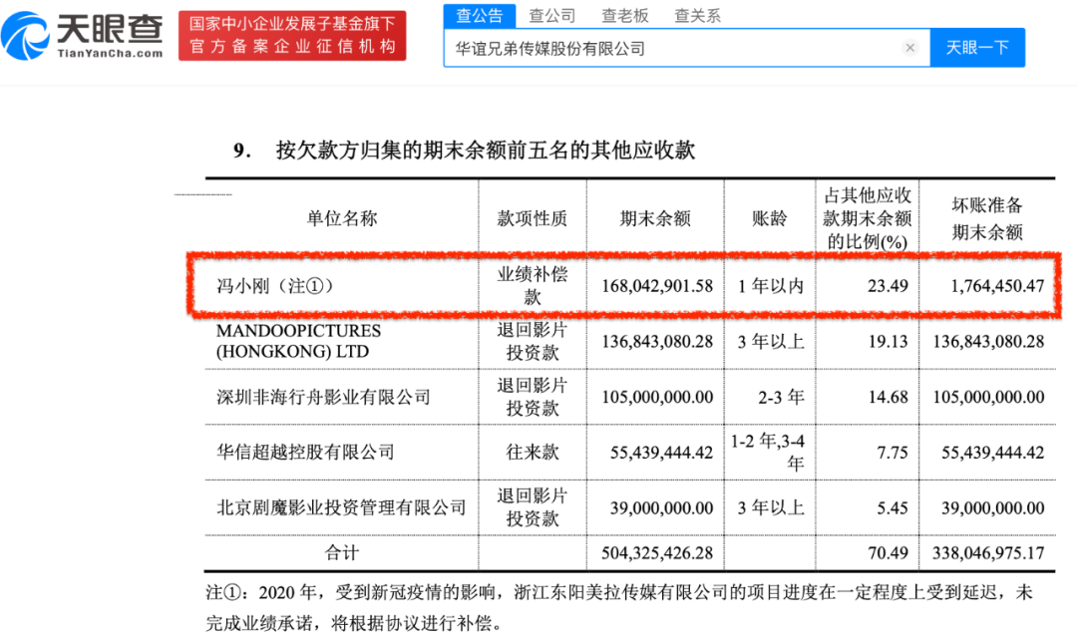The height and width of the screenshot is (641, 1077).
Task: Select the active 查公告 tab
Action: (479, 15)
